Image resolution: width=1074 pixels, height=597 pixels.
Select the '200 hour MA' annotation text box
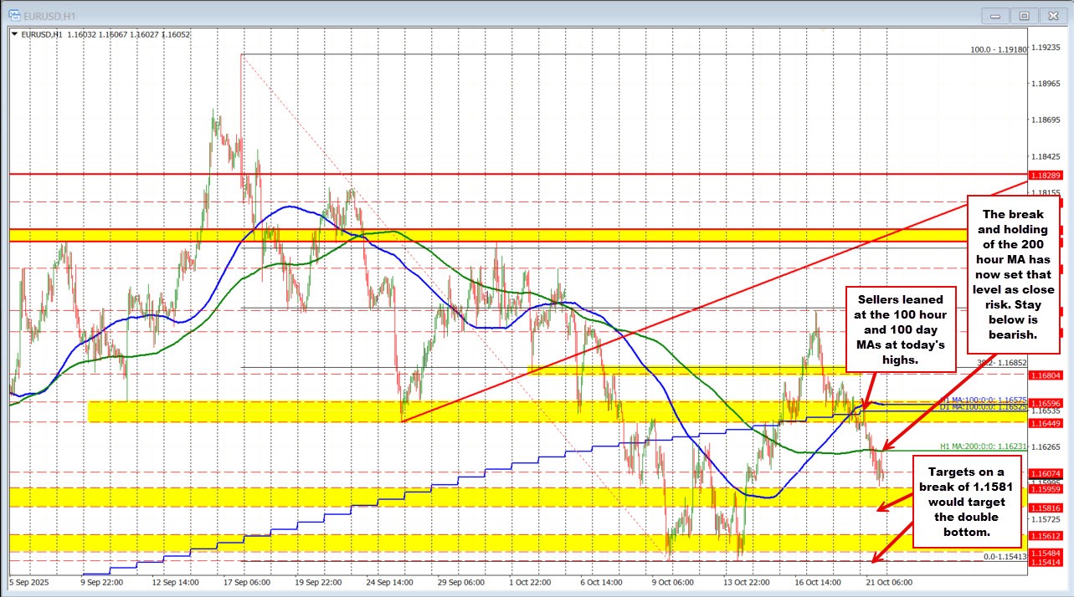click(1014, 274)
